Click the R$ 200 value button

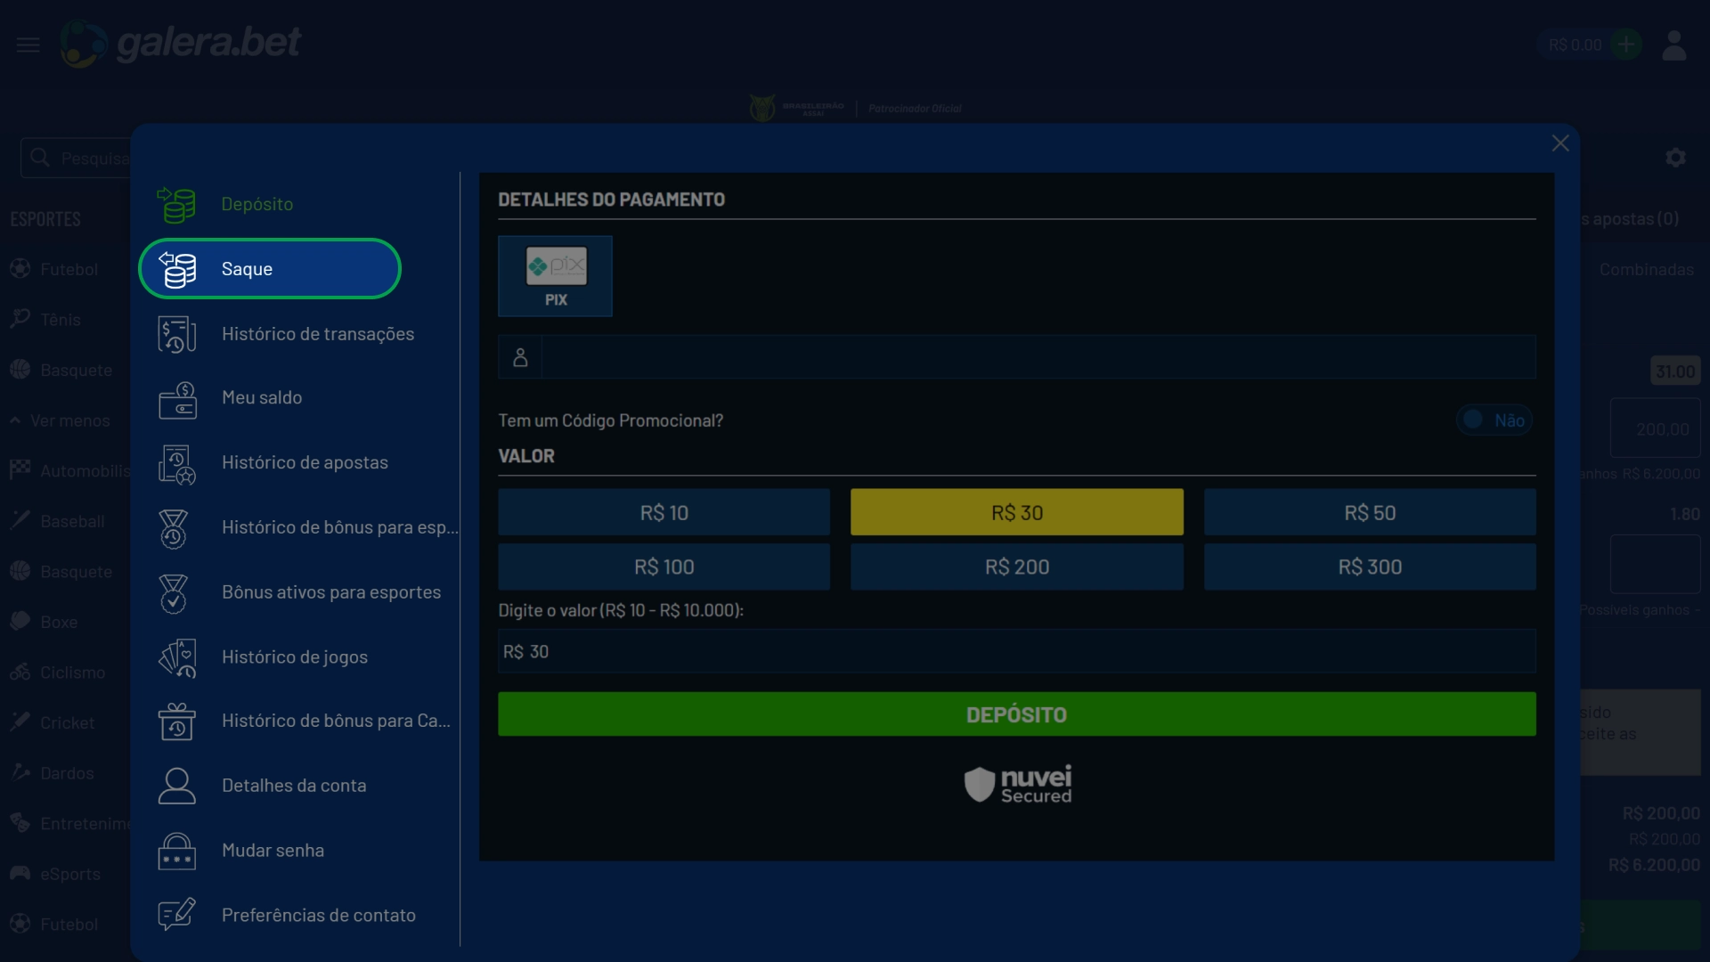[x=1017, y=567]
